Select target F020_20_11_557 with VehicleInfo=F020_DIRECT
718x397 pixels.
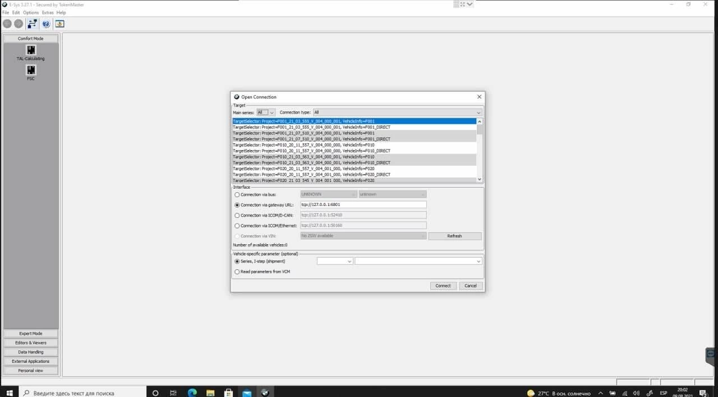[355, 175]
